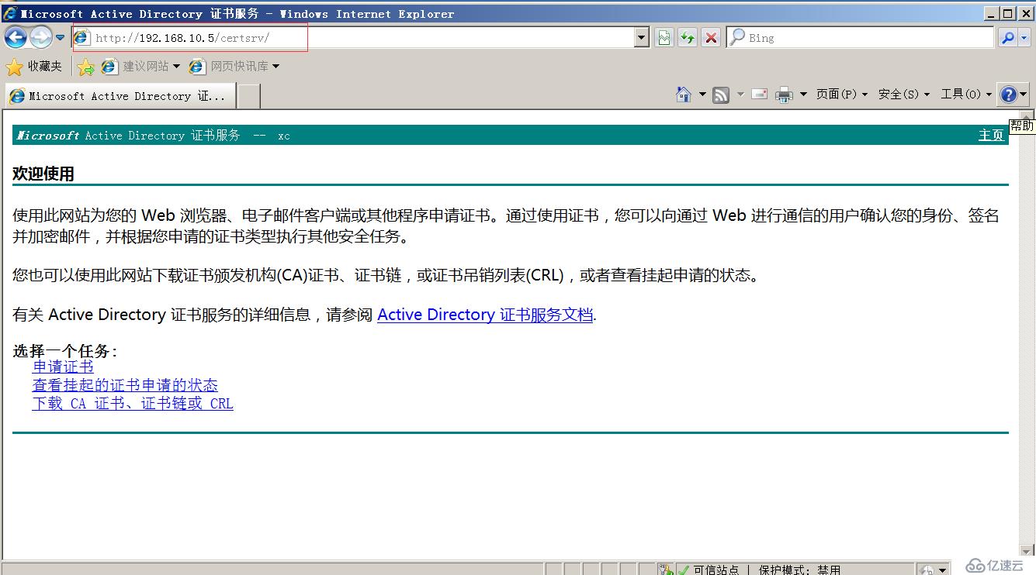Image resolution: width=1036 pixels, height=575 pixels.
Task: Expand the feeds dropdown arrow
Action: point(740,95)
